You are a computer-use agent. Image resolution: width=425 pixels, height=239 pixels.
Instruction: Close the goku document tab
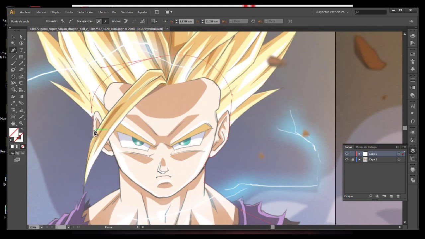pyautogui.click(x=167, y=29)
